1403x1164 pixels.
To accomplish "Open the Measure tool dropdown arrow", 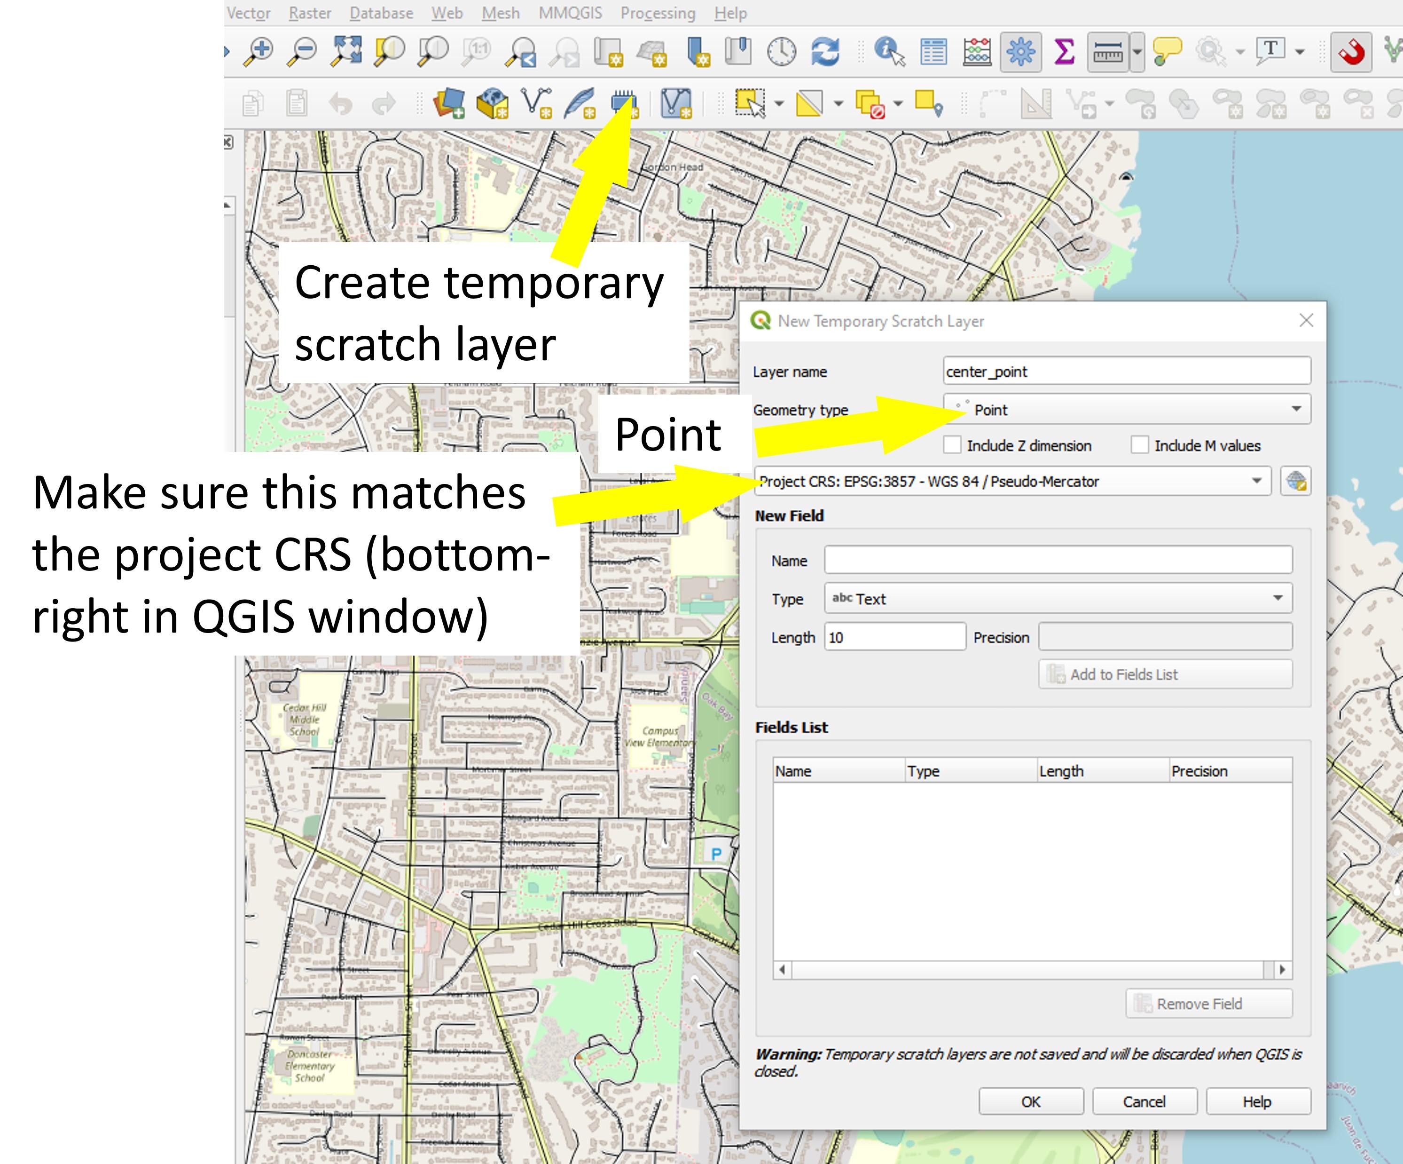I will 1137,51.
